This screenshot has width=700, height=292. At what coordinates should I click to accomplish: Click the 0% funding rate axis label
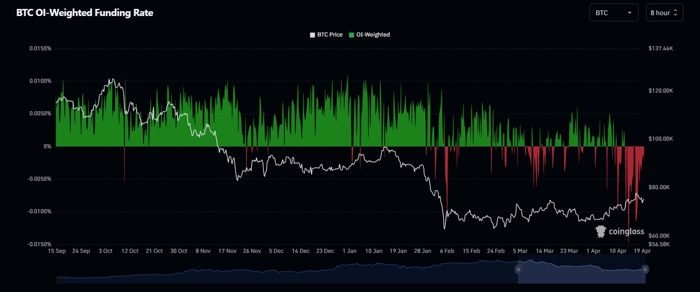pos(47,146)
